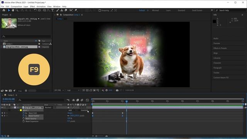Select the Brush tool
Viewport: 247px width, 139px height.
click(x=58, y=10)
